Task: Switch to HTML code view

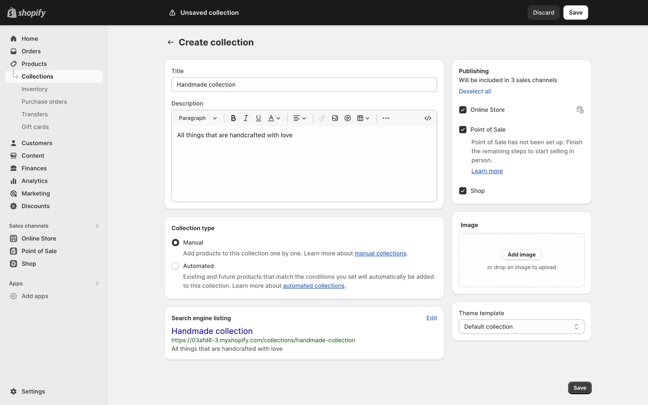Action: pyautogui.click(x=428, y=118)
